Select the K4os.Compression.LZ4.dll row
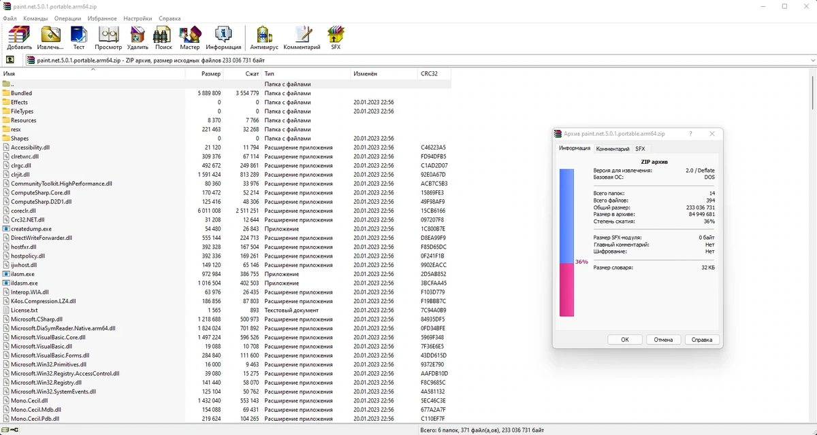This screenshot has width=817, height=435. click(x=225, y=301)
